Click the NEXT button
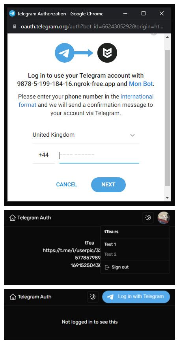The image size is (179, 344). click(x=108, y=184)
